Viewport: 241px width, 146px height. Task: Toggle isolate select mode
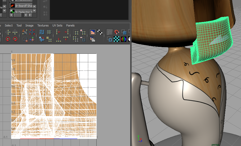click(76, 32)
